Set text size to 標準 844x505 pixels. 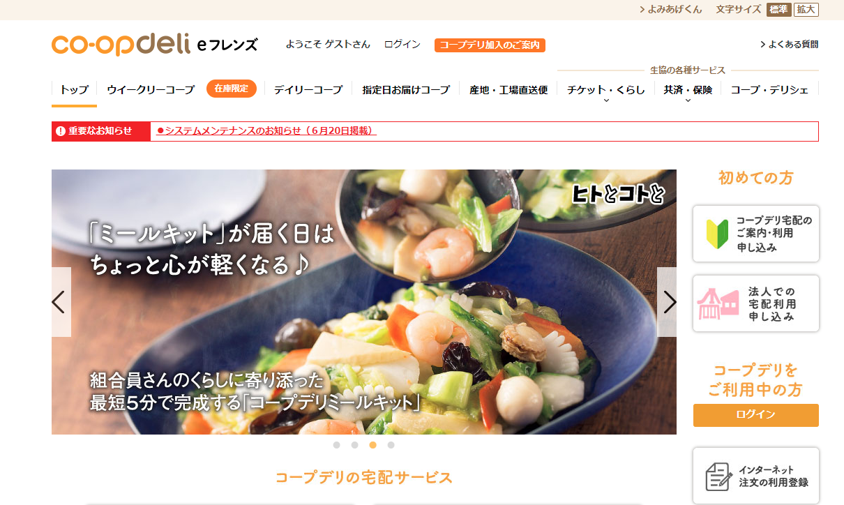coord(778,9)
